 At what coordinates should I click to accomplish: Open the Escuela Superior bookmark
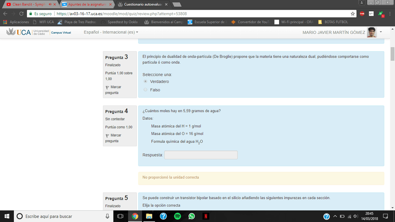[x=207, y=22]
